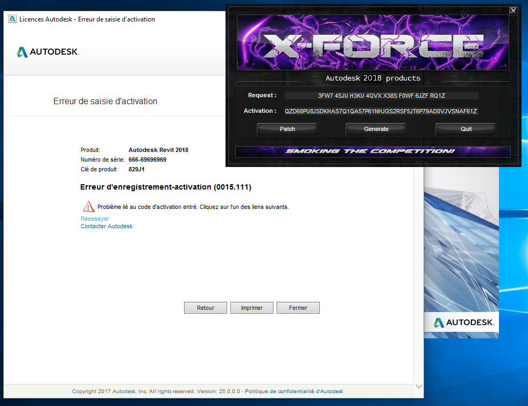Click the Patch button in X-Force

tap(287, 129)
